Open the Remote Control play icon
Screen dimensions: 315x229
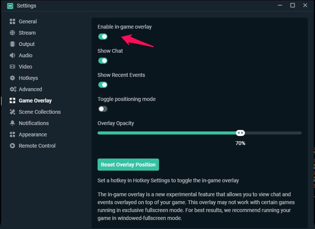click(x=12, y=146)
